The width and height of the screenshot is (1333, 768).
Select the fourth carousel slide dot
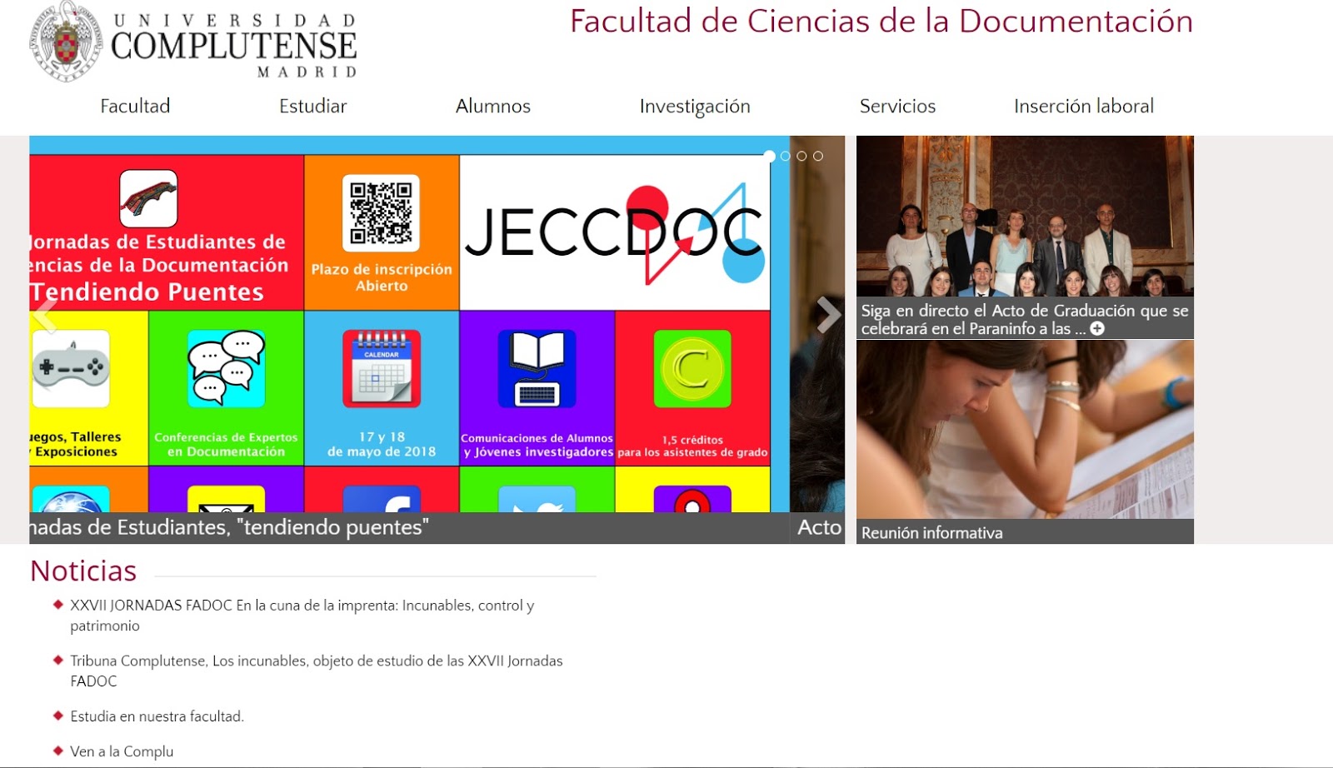pos(818,156)
